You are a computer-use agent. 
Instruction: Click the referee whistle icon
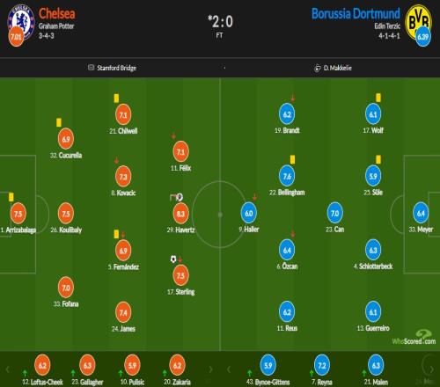point(317,69)
